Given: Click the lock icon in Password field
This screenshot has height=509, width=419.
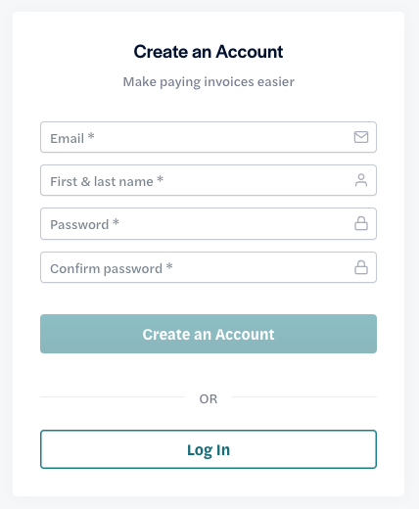Looking at the screenshot, I should pos(361,223).
